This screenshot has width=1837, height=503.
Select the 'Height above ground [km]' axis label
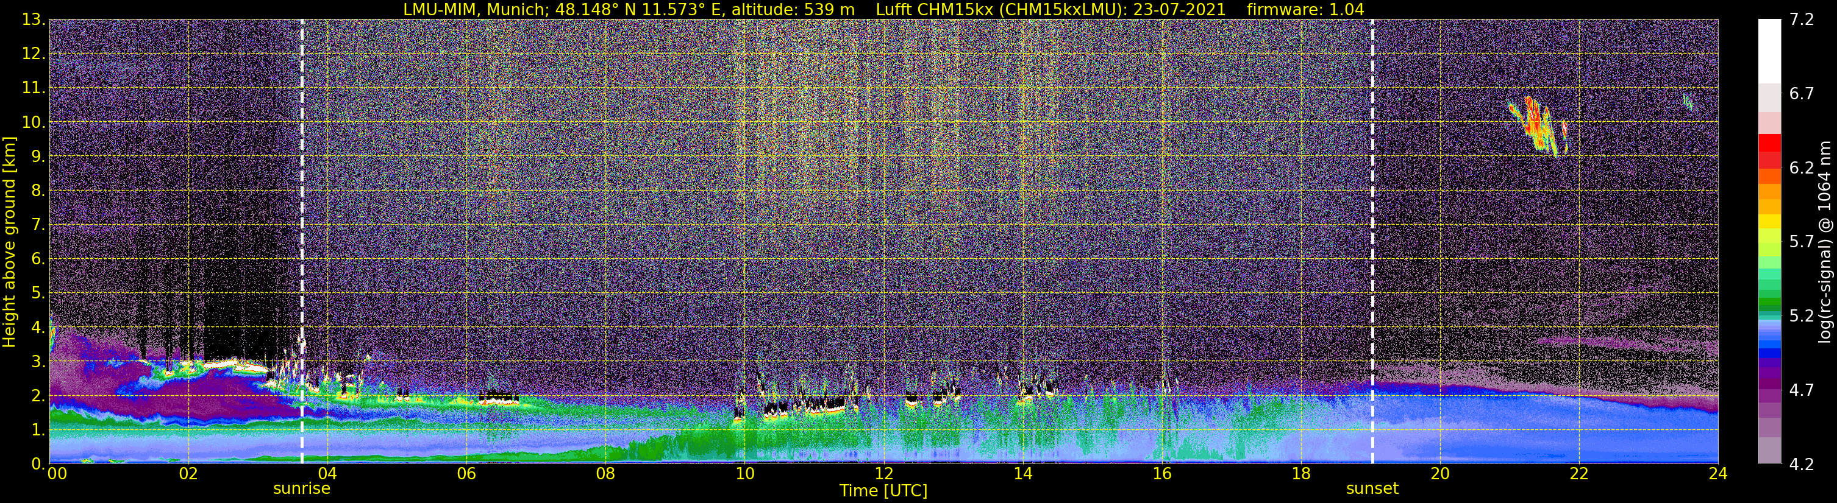coord(9,242)
